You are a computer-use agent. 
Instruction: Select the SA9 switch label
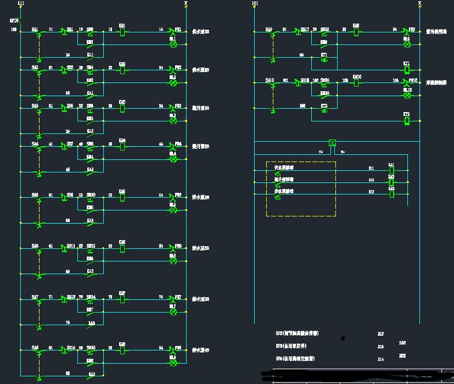tap(268, 29)
